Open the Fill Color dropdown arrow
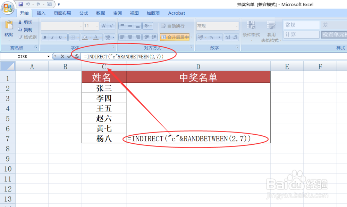347x207 pixels. tap(90, 37)
